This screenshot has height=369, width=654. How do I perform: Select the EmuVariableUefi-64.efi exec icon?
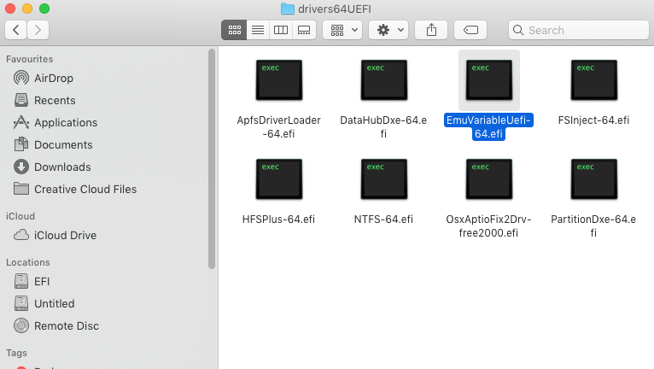[489, 79]
